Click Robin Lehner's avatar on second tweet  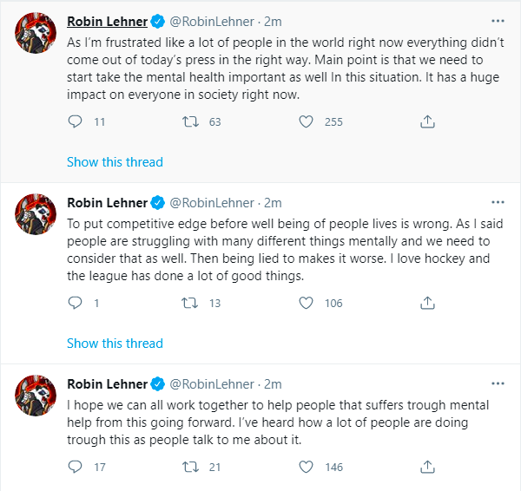click(x=35, y=213)
